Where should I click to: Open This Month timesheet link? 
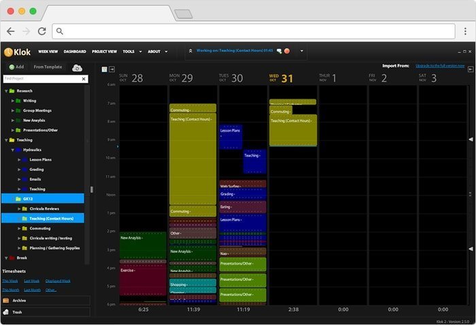tap(11, 290)
